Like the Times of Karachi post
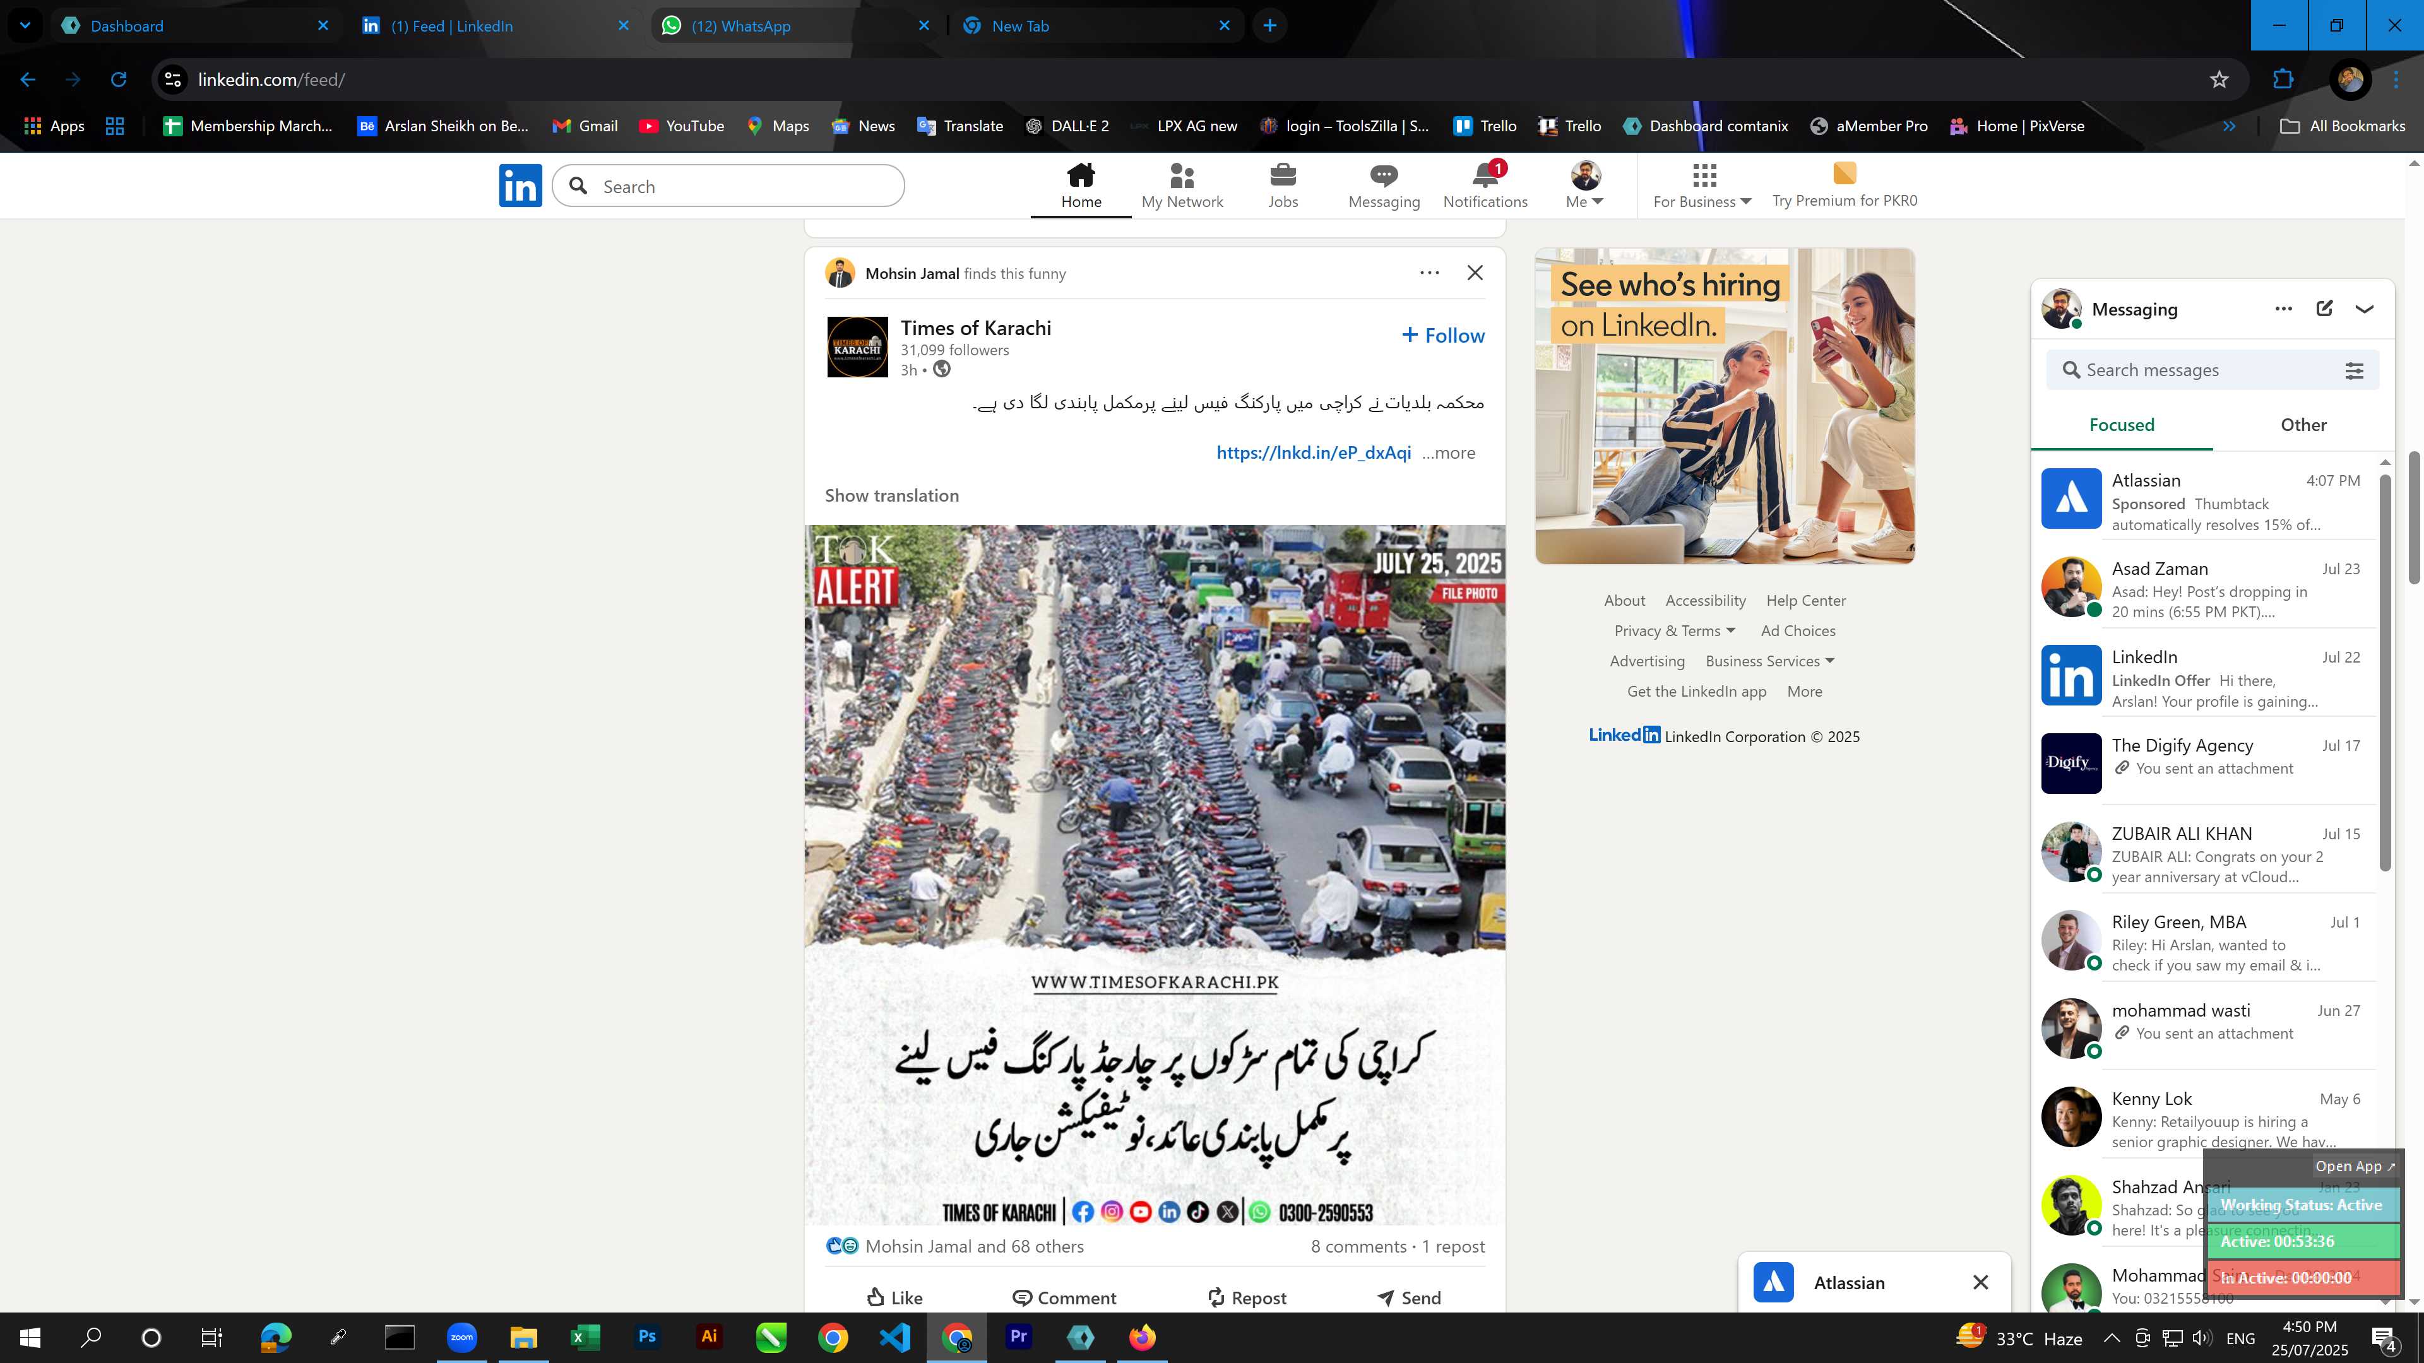Image resolution: width=2424 pixels, height=1363 pixels. click(x=894, y=1297)
